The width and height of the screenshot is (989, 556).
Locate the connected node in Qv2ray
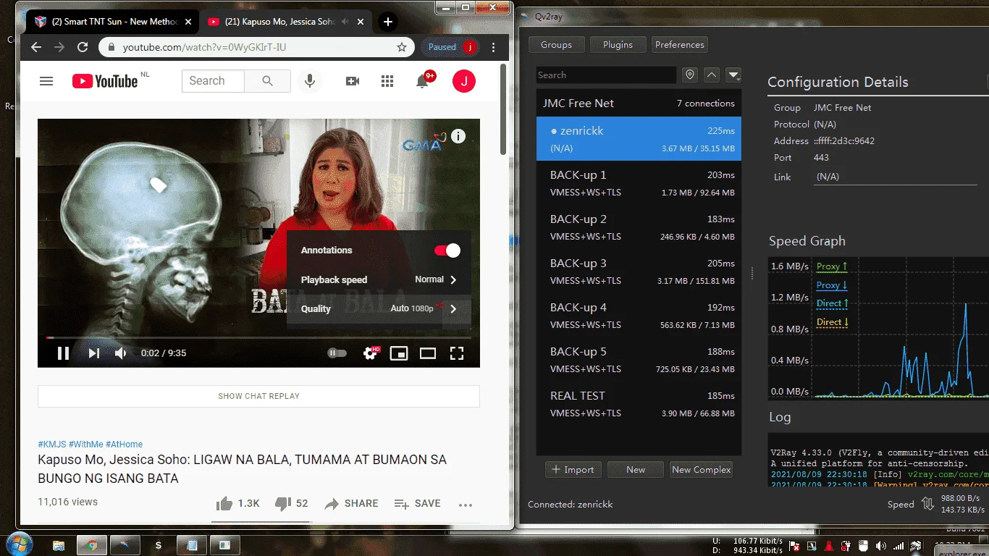point(690,75)
